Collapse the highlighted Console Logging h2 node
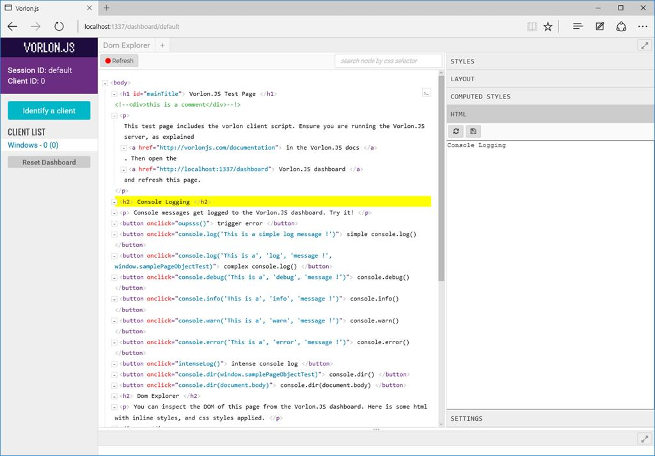The width and height of the screenshot is (655, 456). tap(114, 201)
